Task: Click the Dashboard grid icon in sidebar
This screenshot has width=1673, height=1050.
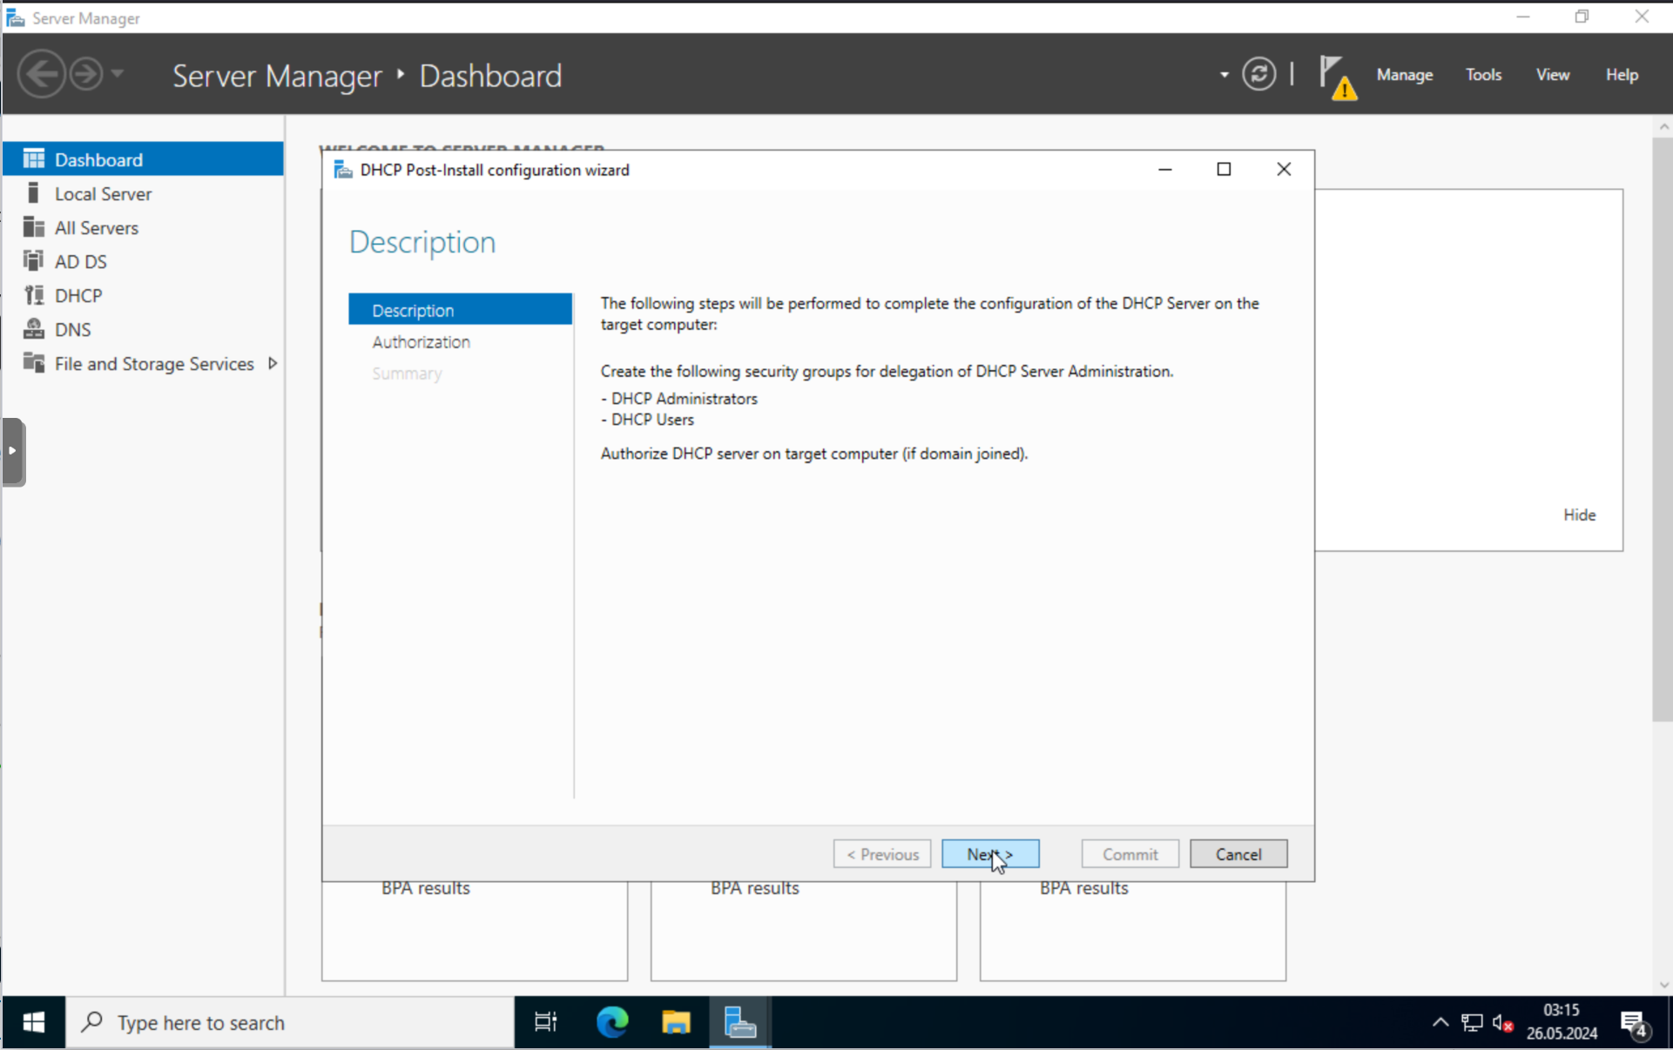Action: tap(34, 158)
